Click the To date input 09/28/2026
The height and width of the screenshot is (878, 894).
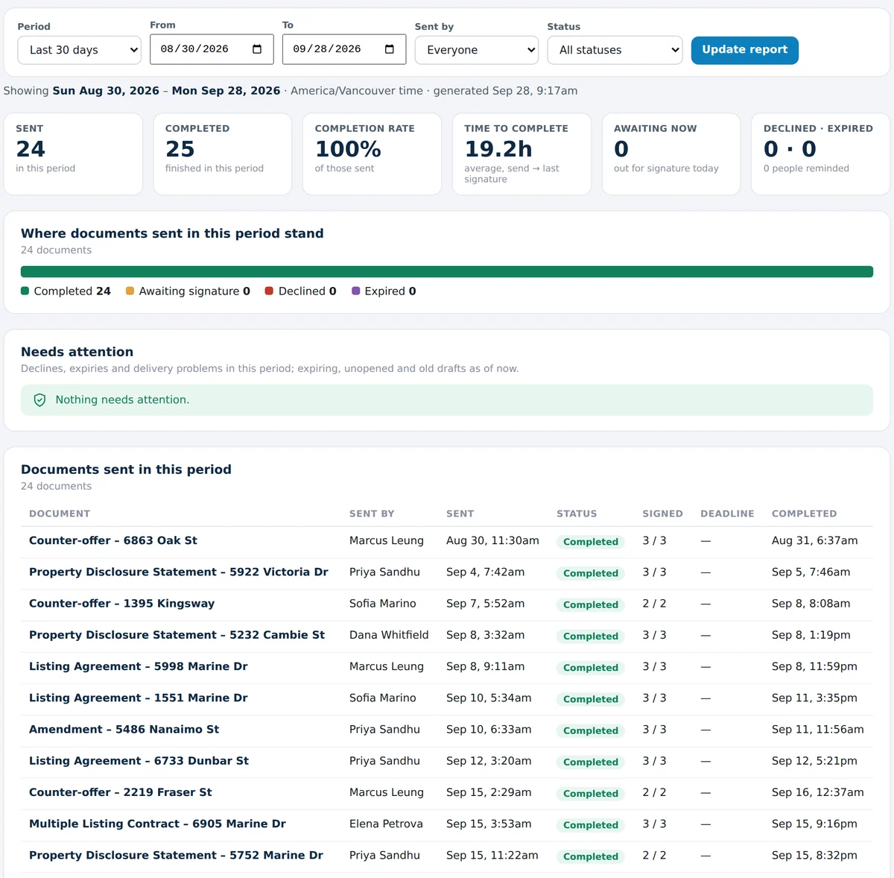[x=344, y=49]
